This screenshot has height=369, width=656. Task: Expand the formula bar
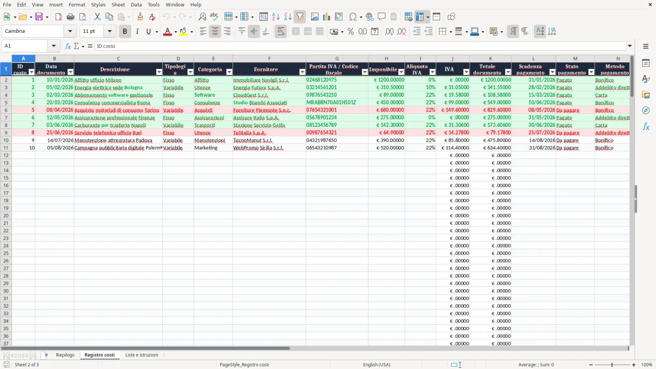(630, 46)
